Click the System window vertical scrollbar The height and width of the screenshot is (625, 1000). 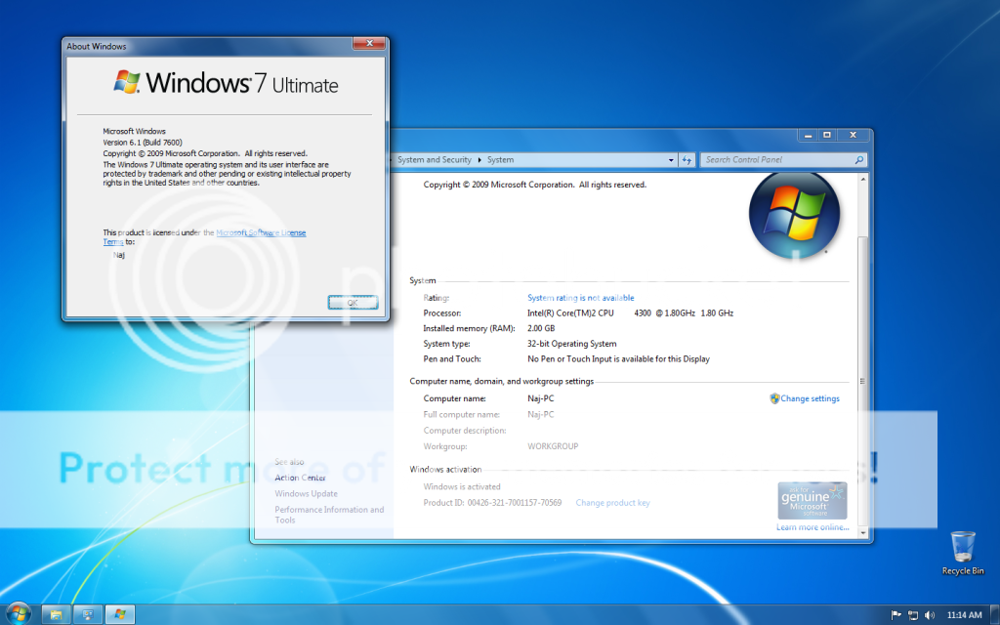(x=861, y=381)
